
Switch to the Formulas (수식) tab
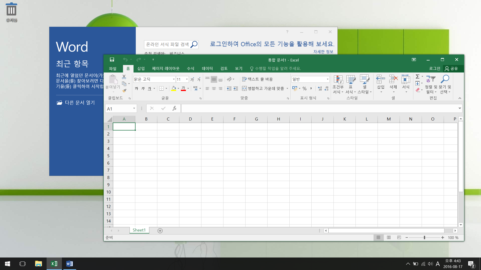pyautogui.click(x=191, y=68)
